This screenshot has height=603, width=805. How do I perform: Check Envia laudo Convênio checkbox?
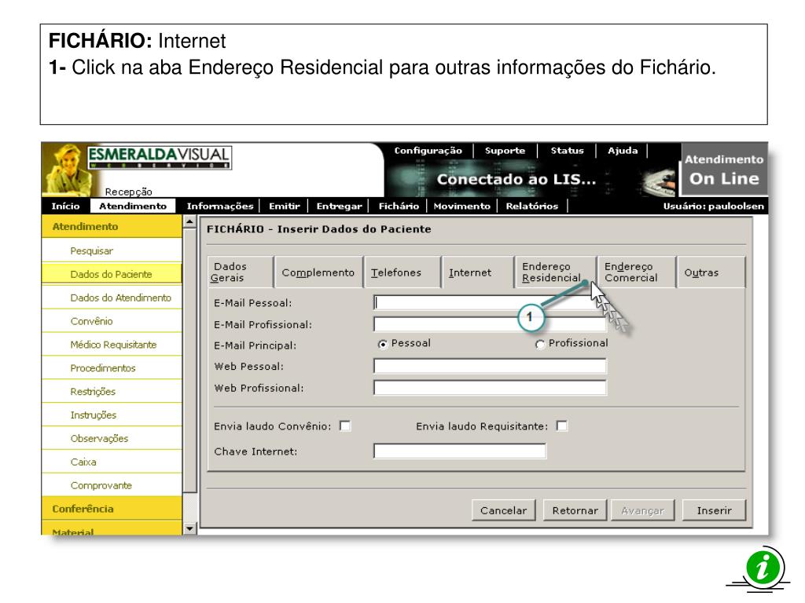(x=346, y=426)
